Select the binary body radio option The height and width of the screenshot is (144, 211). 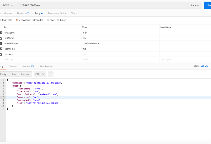pyautogui.click(x=58, y=20)
